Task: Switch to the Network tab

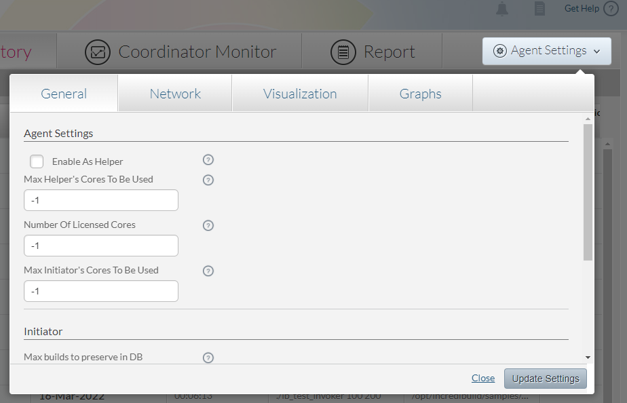Action: pos(175,94)
